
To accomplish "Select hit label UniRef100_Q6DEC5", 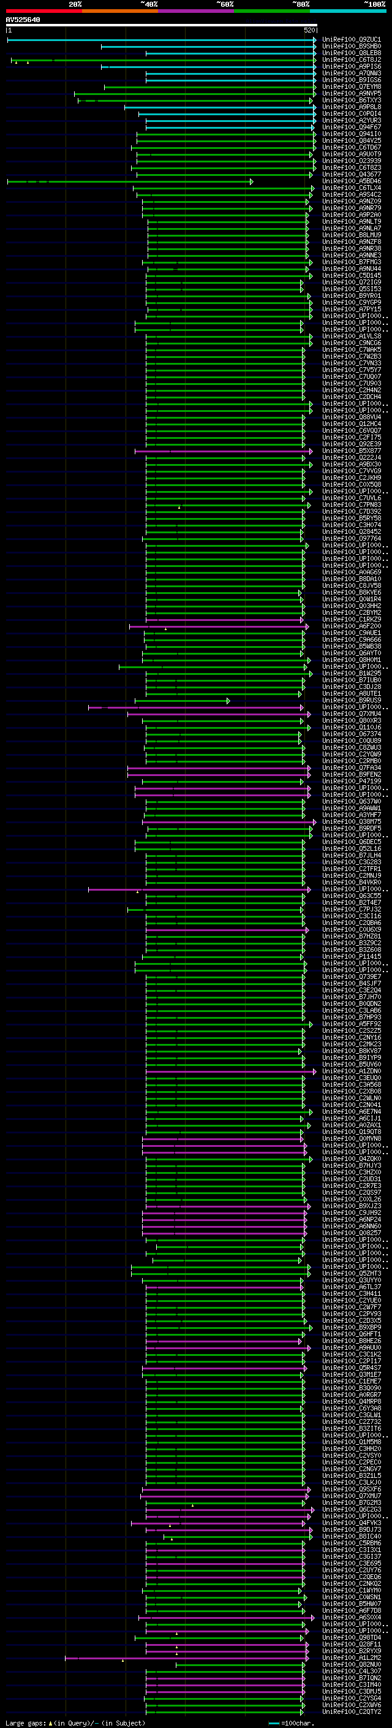I will coord(352,842).
